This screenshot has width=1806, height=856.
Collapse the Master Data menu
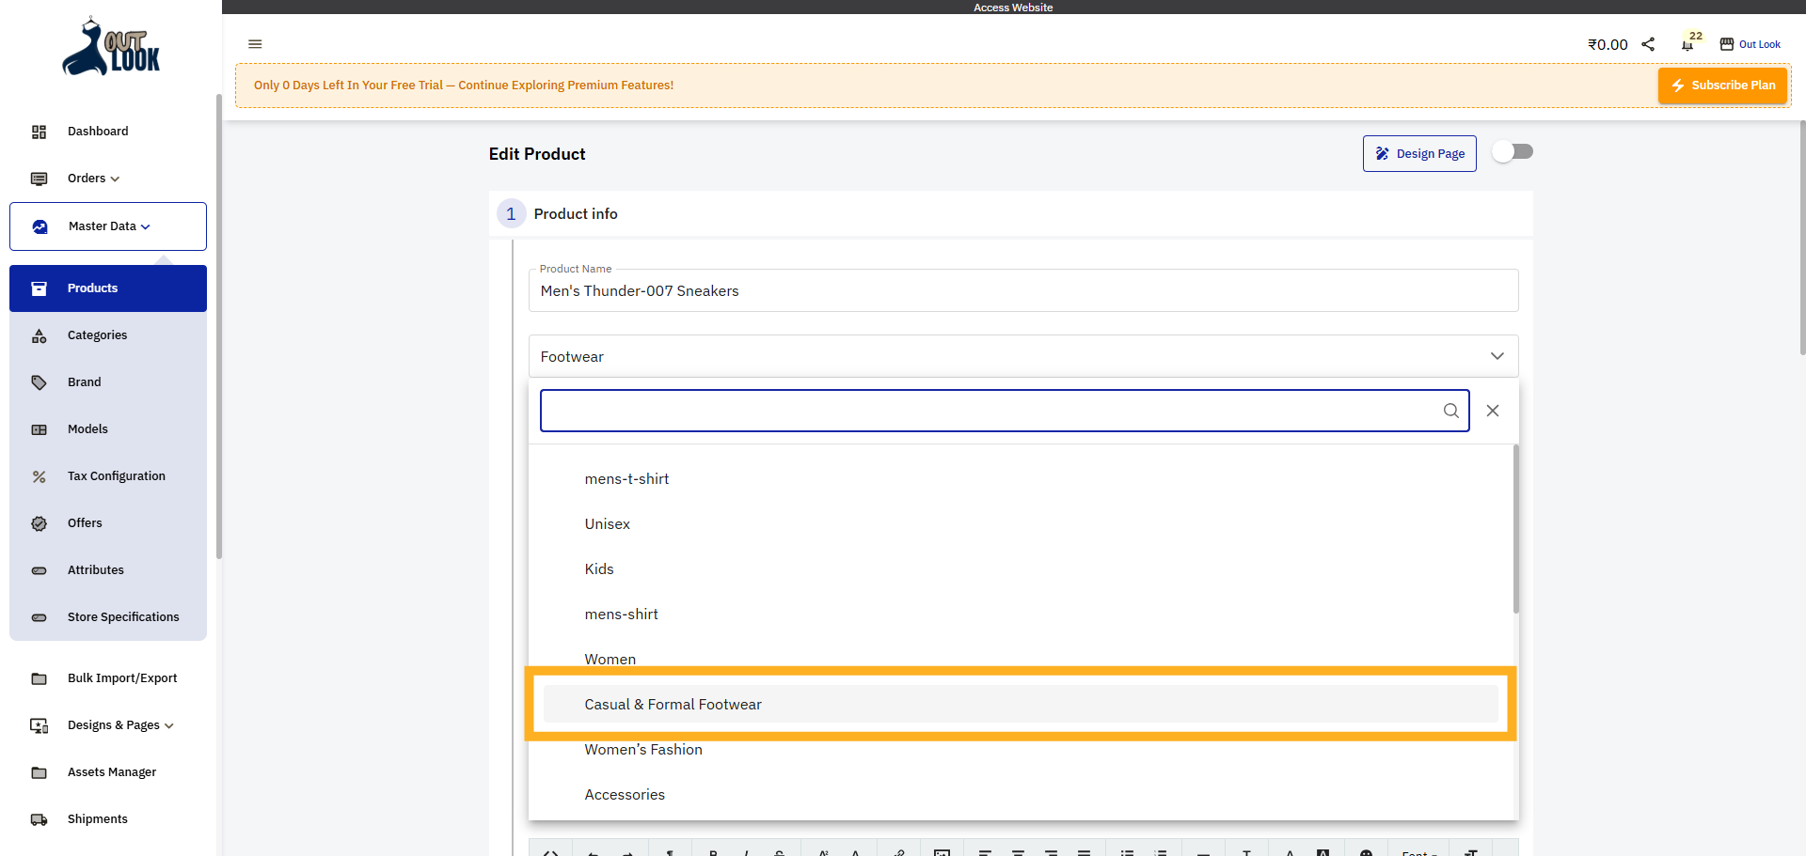[x=108, y=226]
